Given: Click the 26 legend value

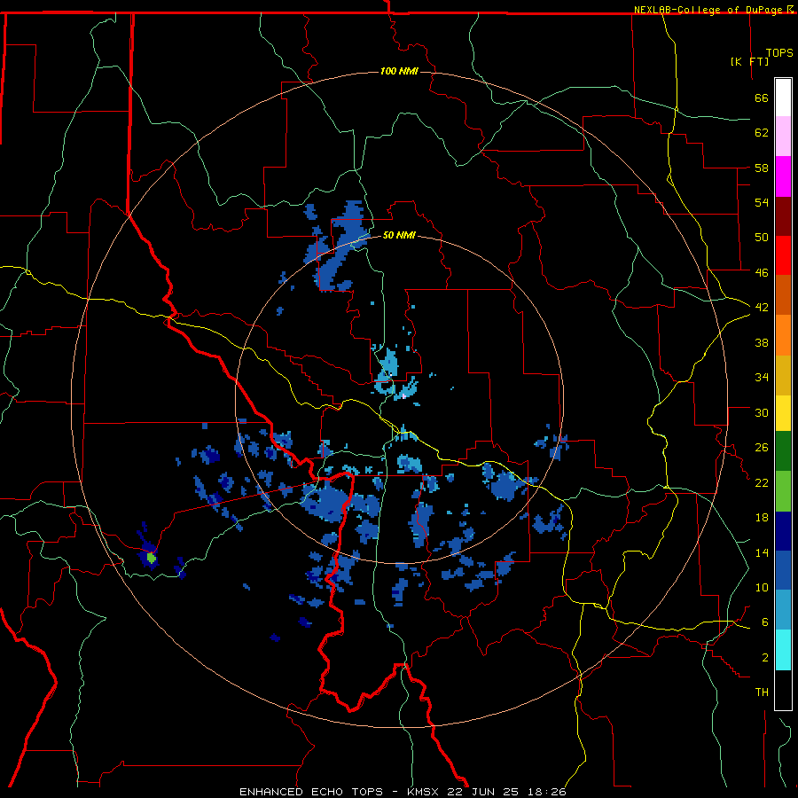Looking at the screenshot, I should pos(762,448).
